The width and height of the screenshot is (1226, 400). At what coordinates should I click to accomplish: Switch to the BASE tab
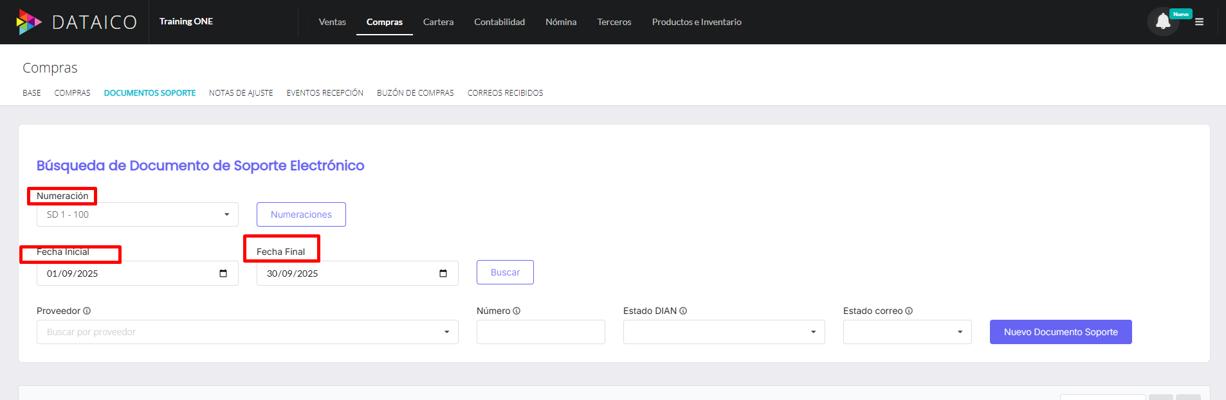(32, 93)
